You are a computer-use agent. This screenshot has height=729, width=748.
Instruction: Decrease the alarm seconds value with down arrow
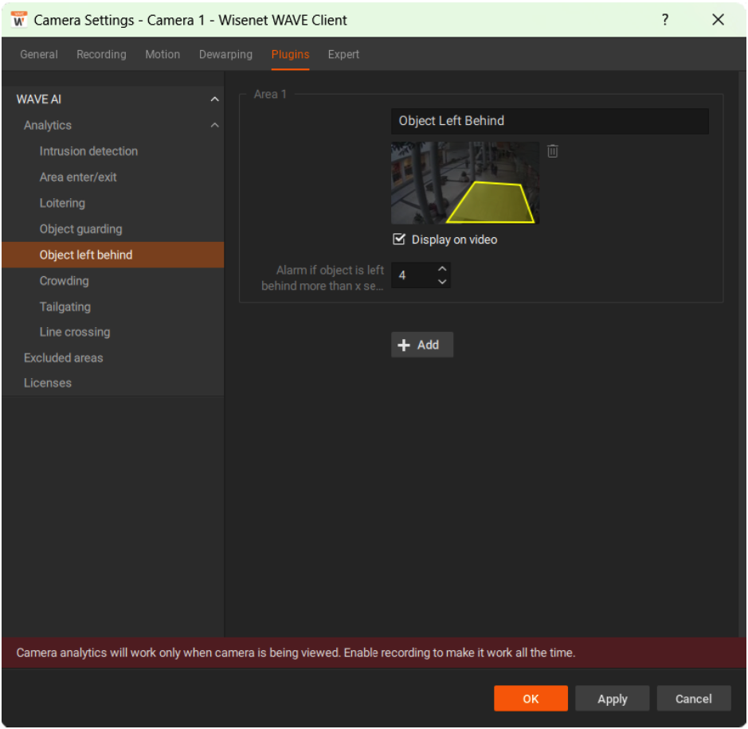point(442,282)
